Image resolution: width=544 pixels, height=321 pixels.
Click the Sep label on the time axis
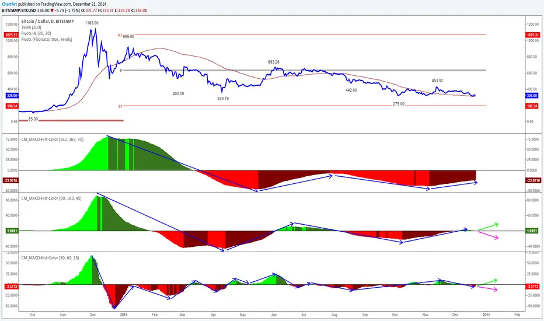click(365, 315)
